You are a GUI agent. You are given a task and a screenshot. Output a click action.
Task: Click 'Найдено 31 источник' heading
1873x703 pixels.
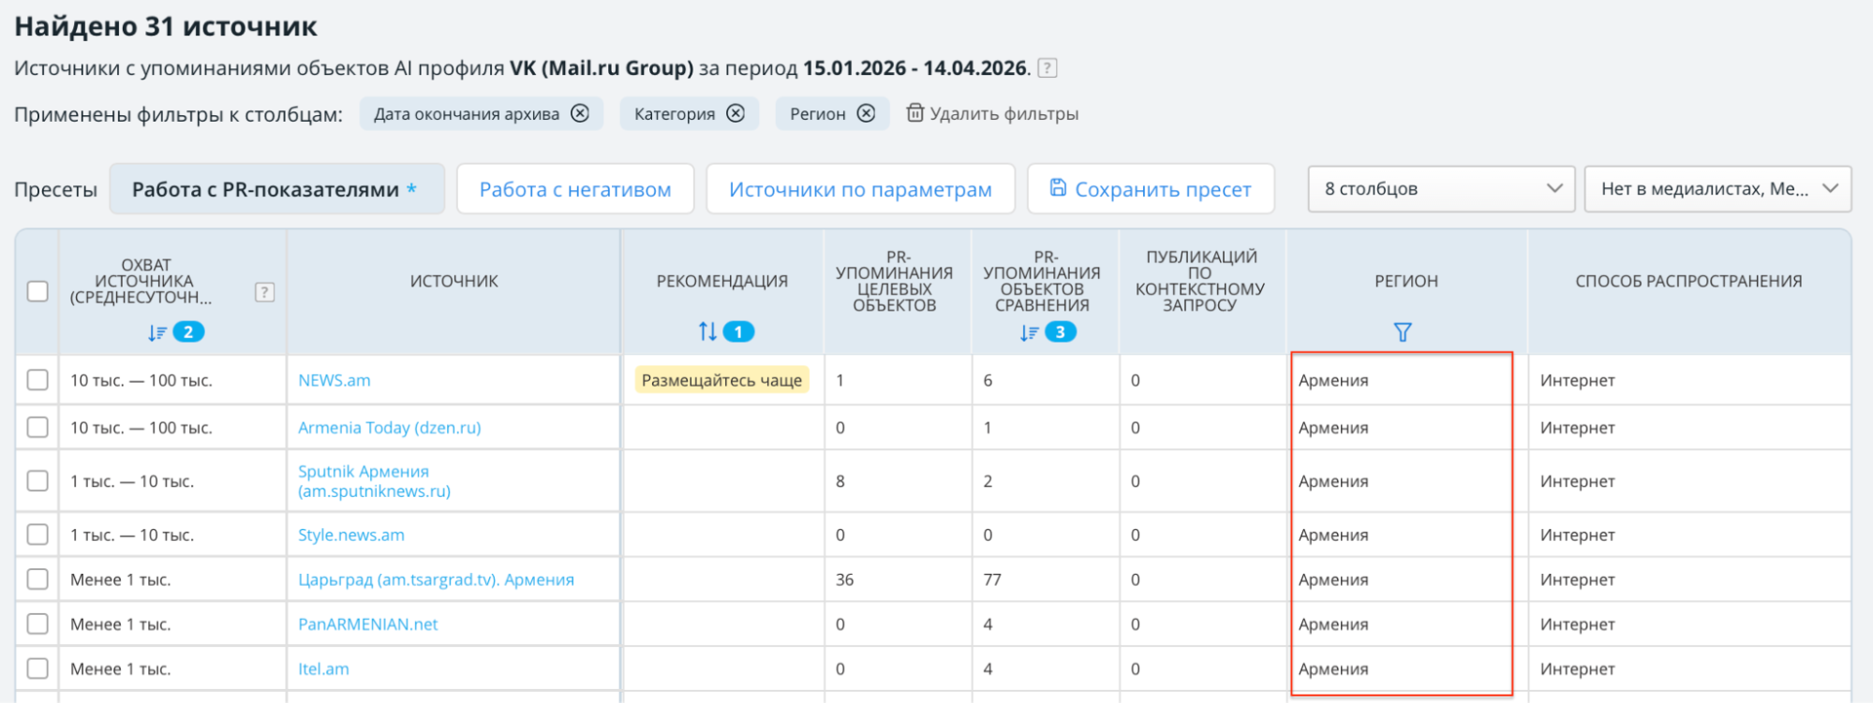pyautogui.click(x=166, y=25)
